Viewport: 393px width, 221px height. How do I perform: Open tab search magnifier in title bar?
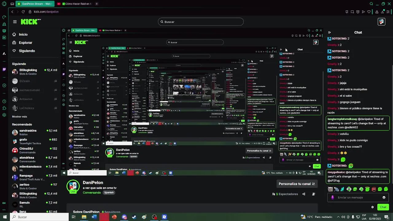tap(371, 4)
